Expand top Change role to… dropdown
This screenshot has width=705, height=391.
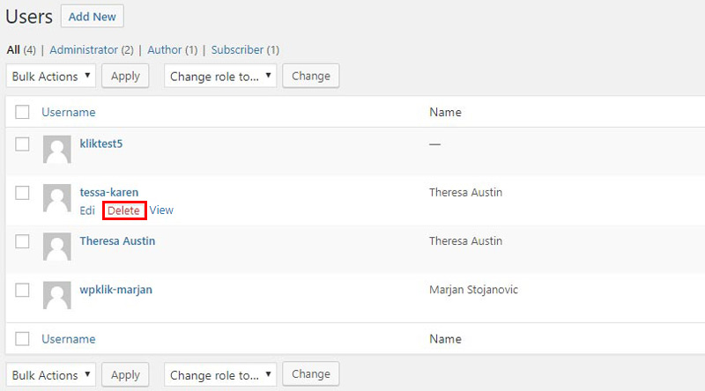point(220,76)
